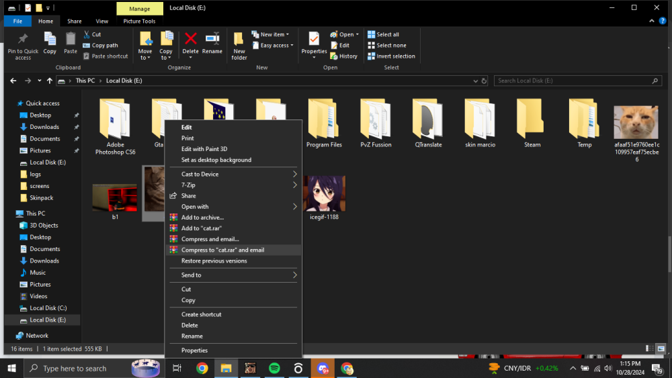Viewport: 672px width, 378px height.
Task: Select Network in the navigation pane
Action: tap(37, 336)
